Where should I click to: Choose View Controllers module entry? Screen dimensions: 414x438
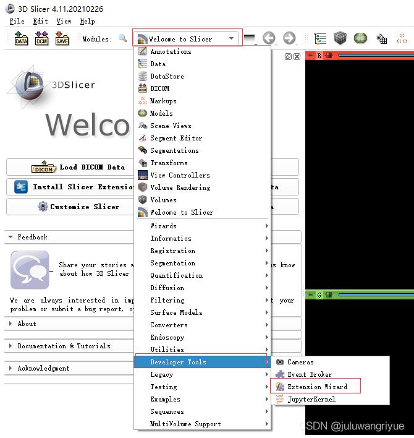[202, 175]
